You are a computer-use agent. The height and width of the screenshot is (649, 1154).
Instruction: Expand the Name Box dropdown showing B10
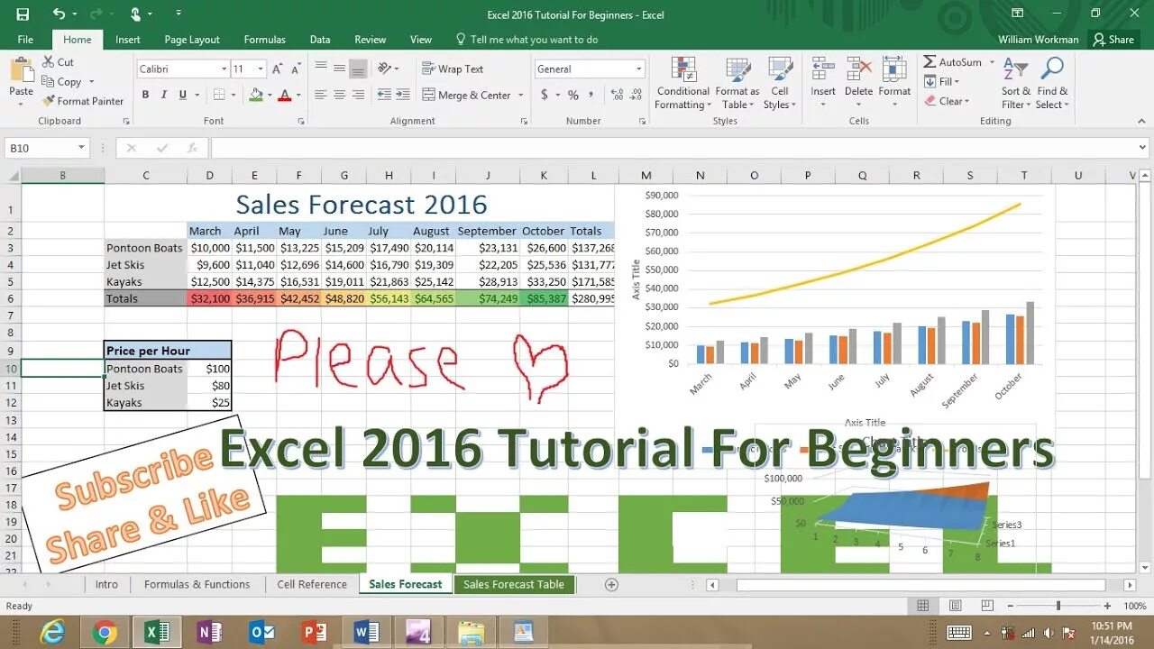(81, 149)
